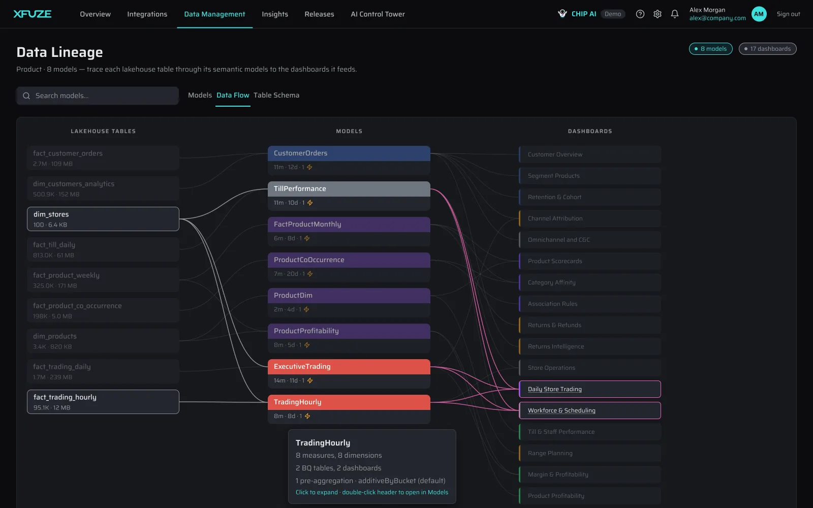
Task: Click the XFUZE logo
Action: point(33,14)
